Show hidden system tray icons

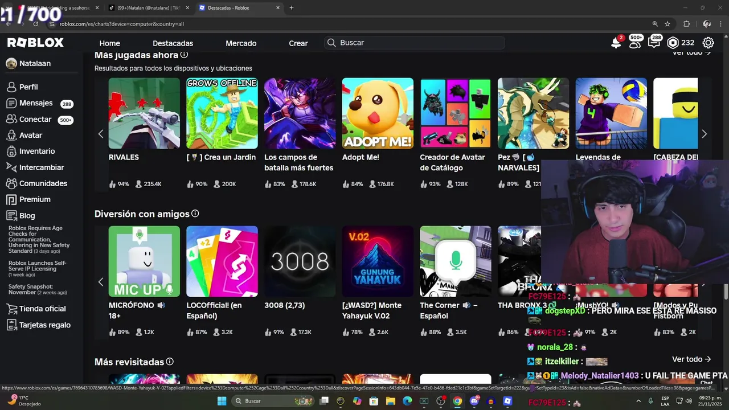(638, 401)
